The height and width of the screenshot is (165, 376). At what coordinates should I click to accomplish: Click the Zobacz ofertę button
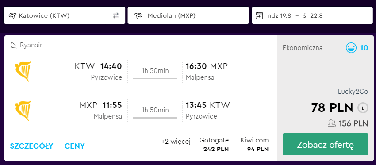[x=326, y=144]
